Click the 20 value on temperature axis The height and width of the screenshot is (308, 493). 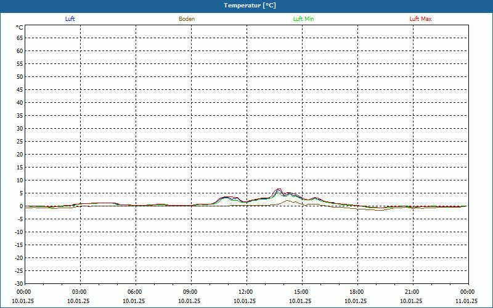point(20,155)
